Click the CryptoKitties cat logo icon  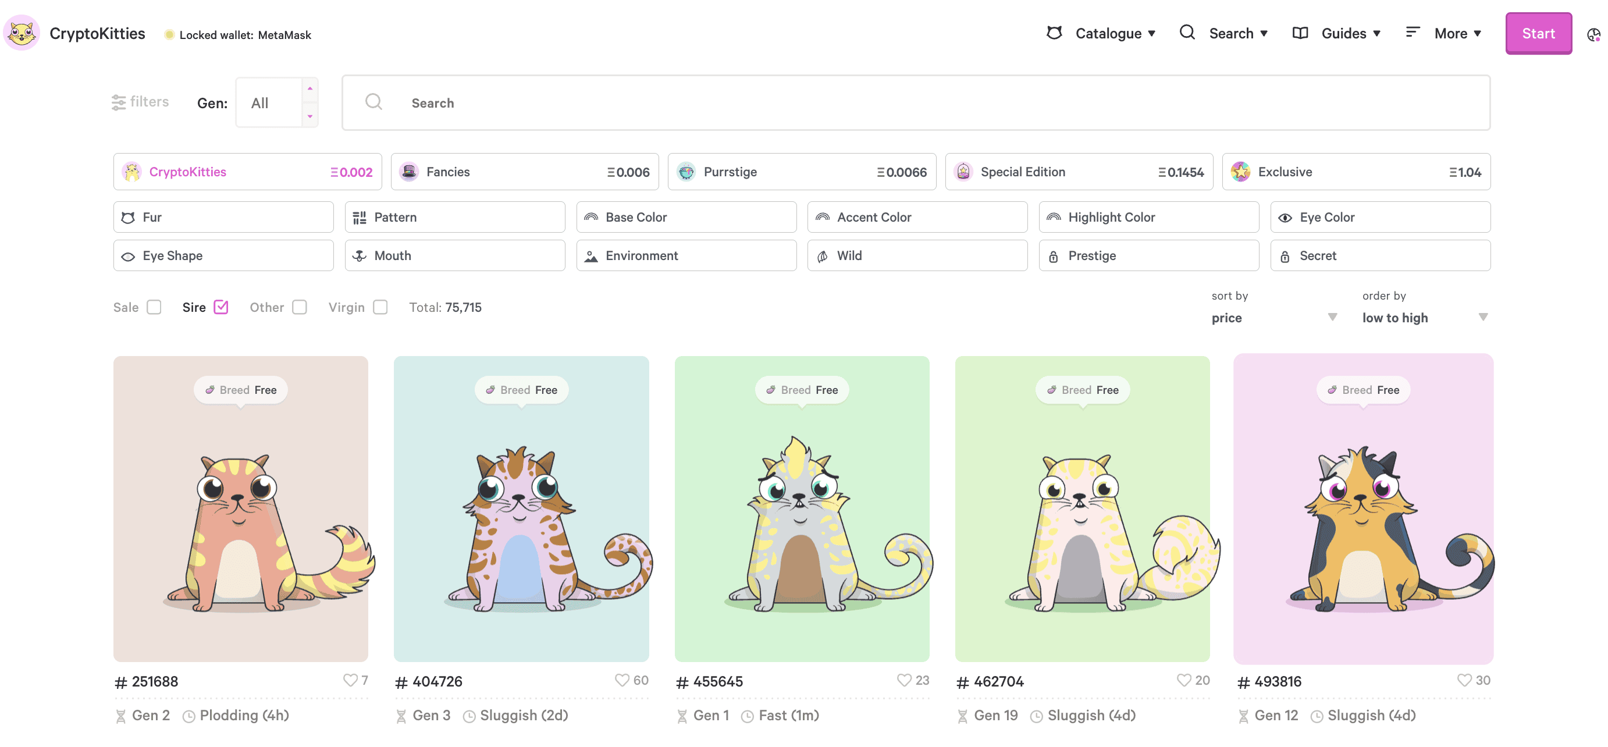click(22, 33)
